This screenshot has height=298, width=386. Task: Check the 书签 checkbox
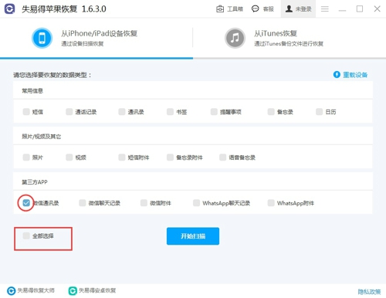170,112
